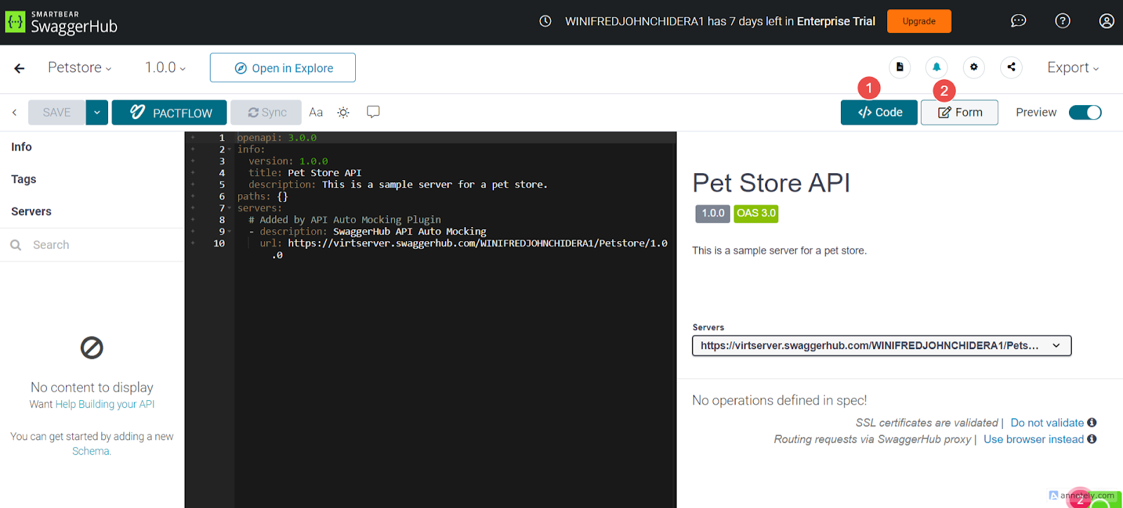Image resolution: width=1123 pixels, height=508 pixels.
Task: Click Open in Explore button
Action: (283, 68)
